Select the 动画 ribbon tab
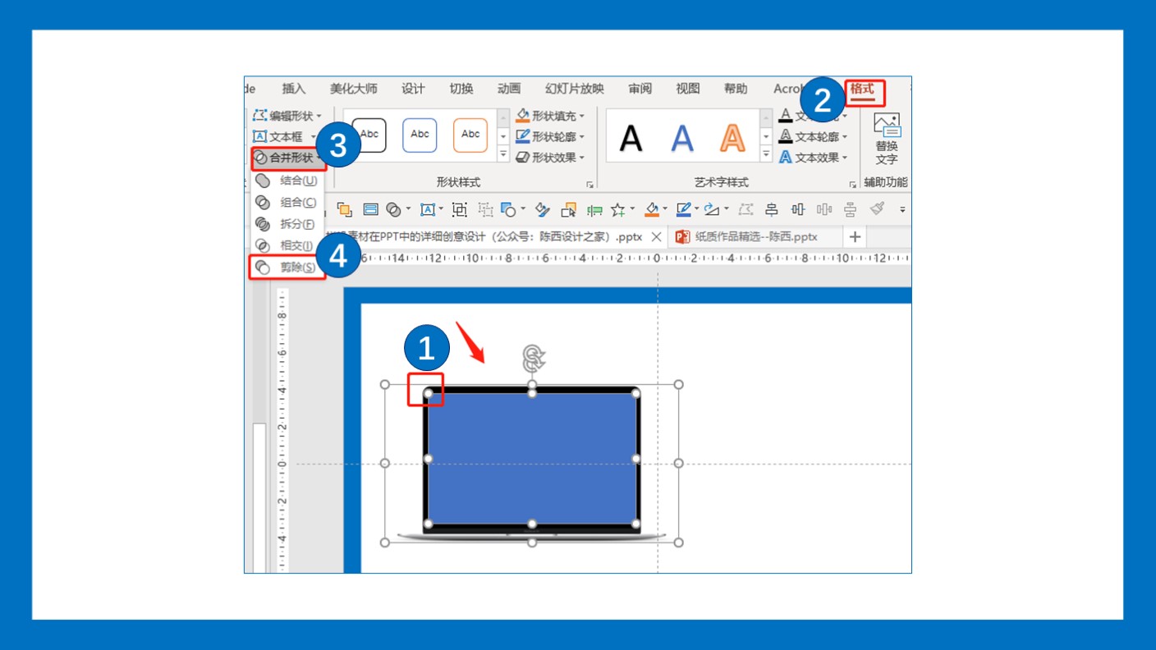The height and width of the screenshot is (650, 1156). 509,89
